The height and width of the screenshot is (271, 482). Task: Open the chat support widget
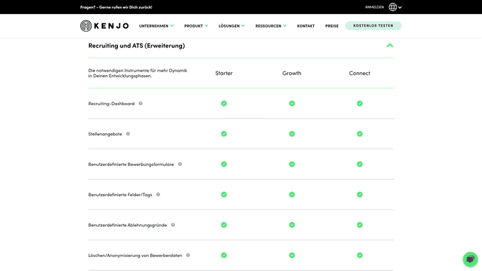click(x=470, y=259)
